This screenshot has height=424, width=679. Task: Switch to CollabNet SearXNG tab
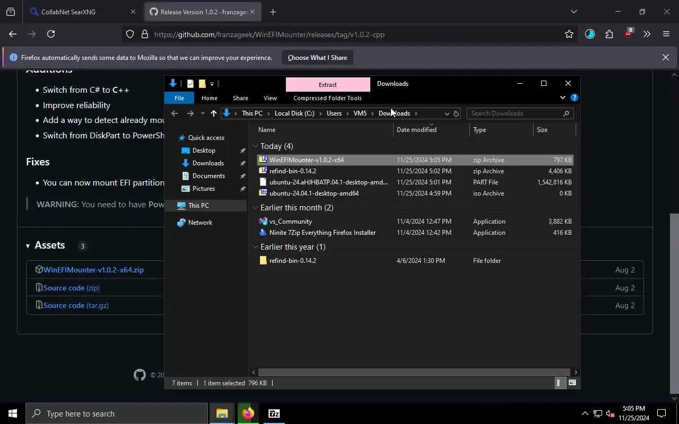(83, 12)
